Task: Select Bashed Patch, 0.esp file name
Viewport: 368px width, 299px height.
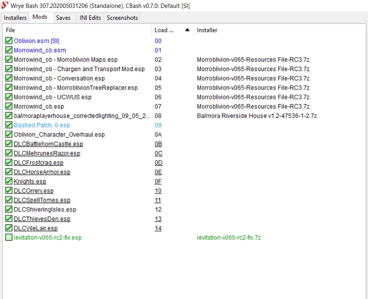Action: point(42,125)
